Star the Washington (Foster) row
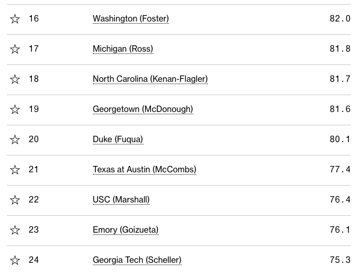Screen dimensions: 356x275 point(15,19)
